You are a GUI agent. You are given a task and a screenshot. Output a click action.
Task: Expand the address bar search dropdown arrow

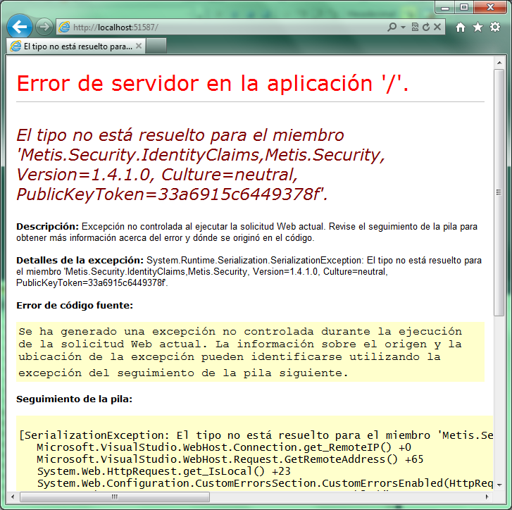pyautogui.click(x=404, y=27)
